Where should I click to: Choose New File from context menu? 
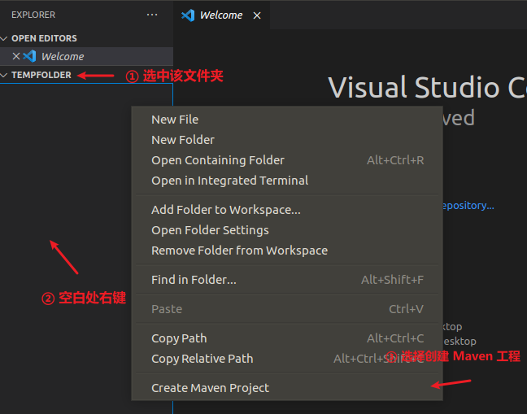pyautogui.click(x=287, y=120)
